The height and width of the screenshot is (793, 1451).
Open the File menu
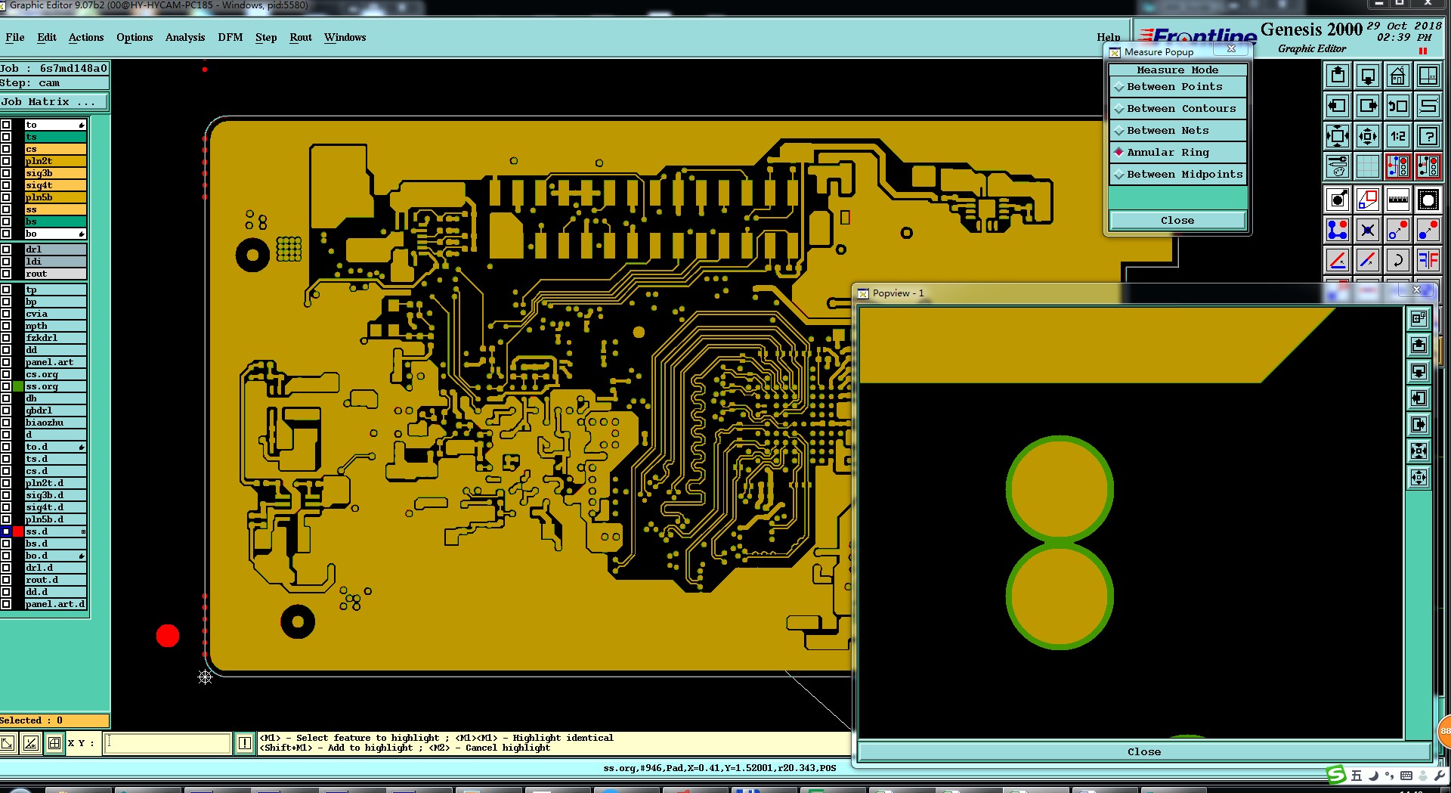click(14, 37)
